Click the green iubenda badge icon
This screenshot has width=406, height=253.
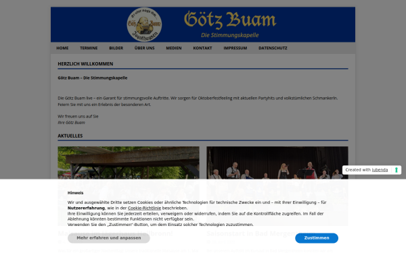click(396, 170)
